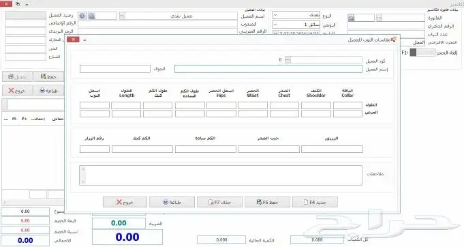Click the الرمز البريدي postal code field

click(25, 31)
